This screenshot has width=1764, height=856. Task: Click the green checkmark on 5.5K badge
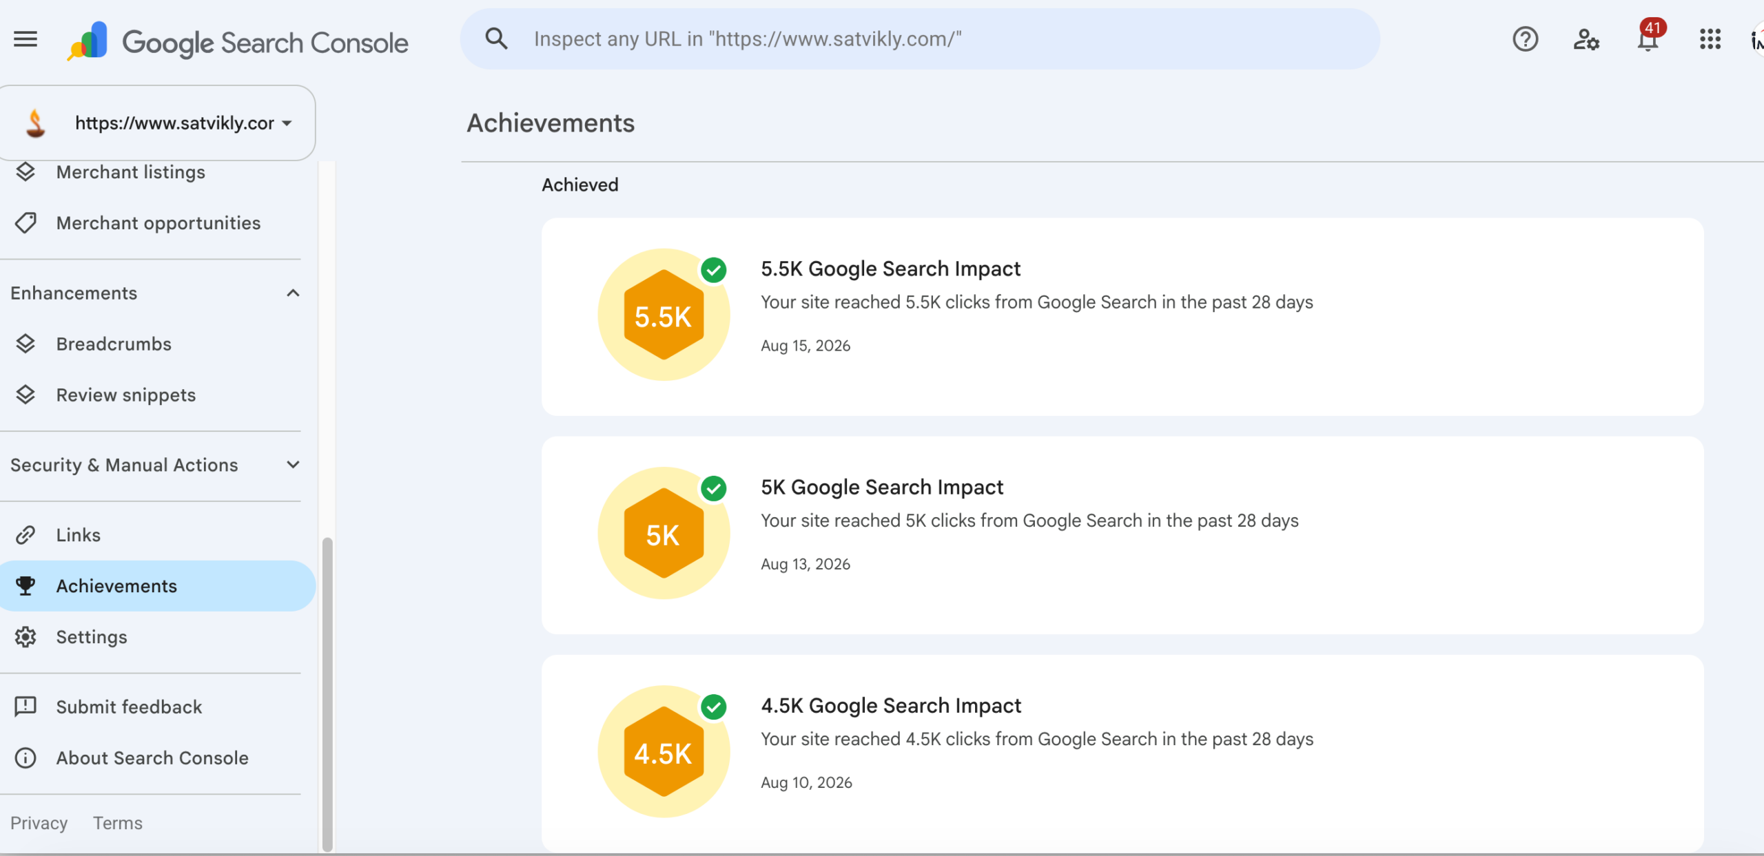(x=714, y=270)
